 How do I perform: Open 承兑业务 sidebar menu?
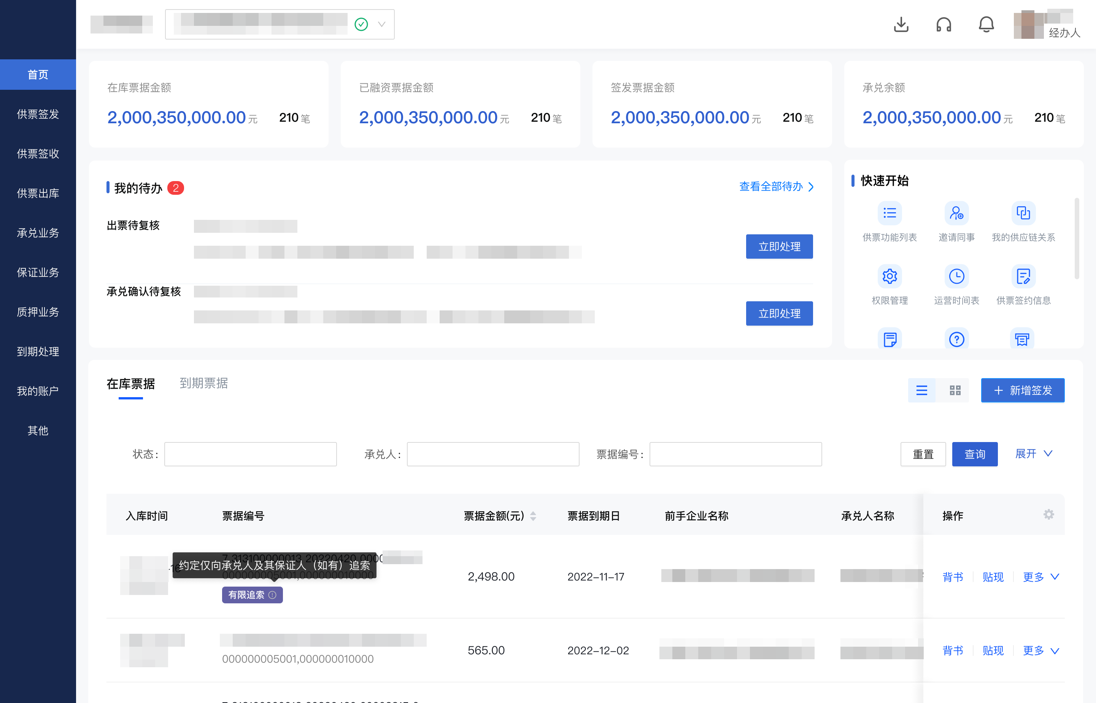click(38, 233)
